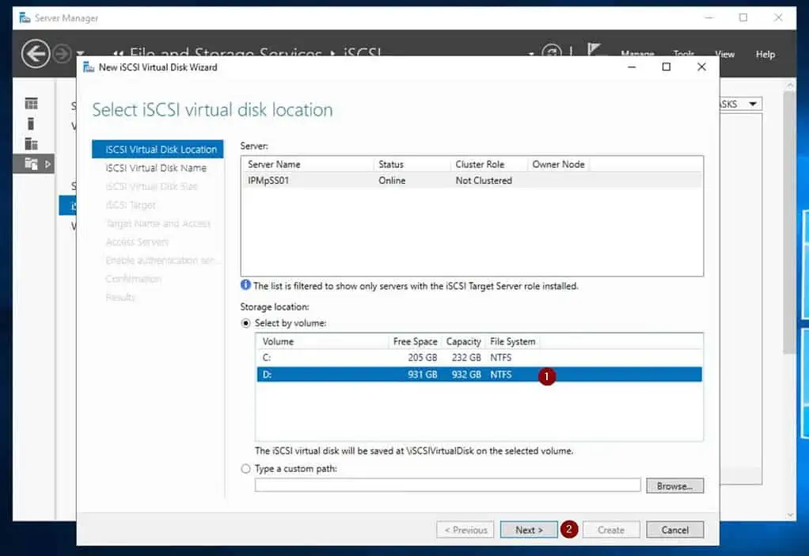
Task: Go back using Server Manager's back arrow
Action: (x=36, y=54)
